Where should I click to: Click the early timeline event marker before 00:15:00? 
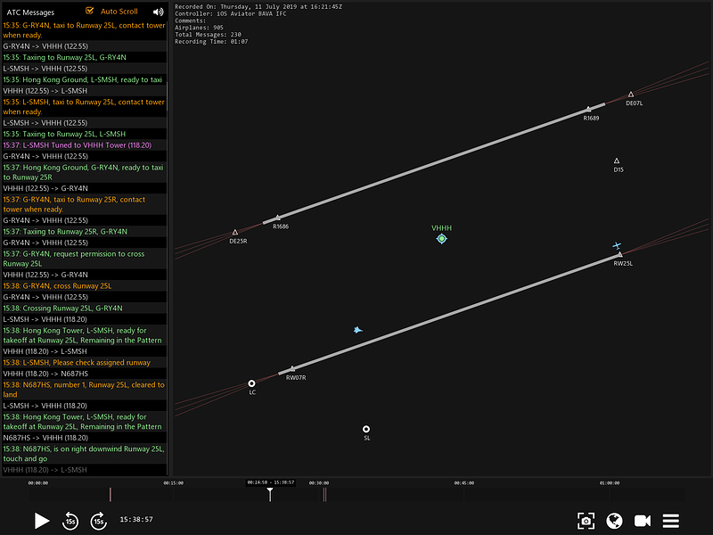pyautogui.click(x=110, y=495)
